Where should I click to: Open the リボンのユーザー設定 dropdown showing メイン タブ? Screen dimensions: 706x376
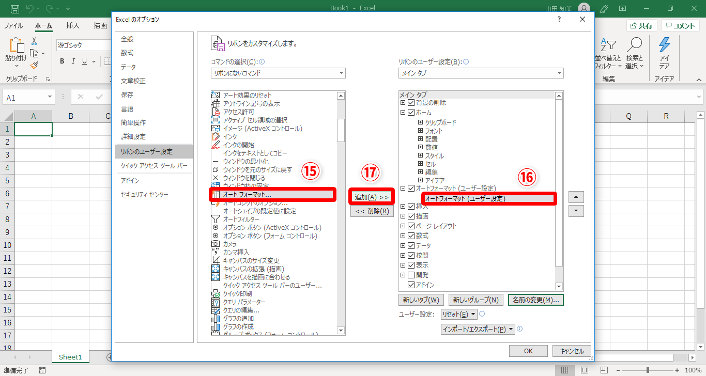pos(481,73)
